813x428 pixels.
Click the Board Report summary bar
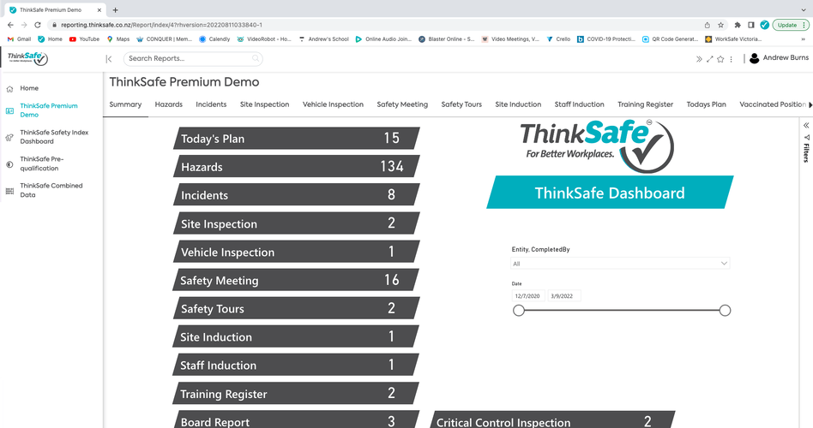(x=296, y=420)
